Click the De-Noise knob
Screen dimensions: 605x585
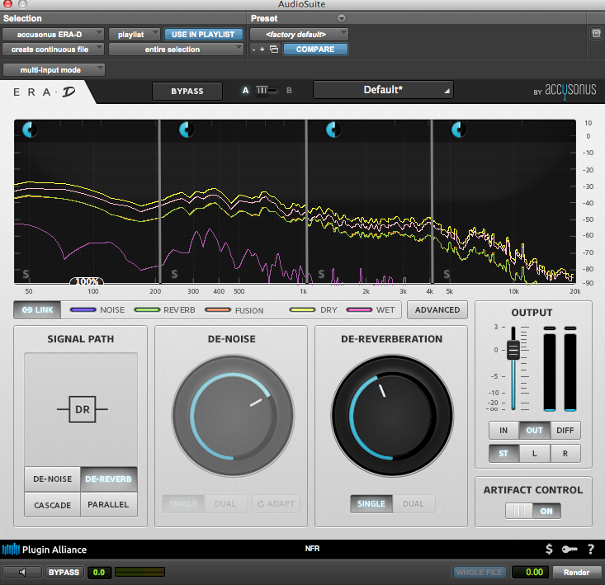(x=233, y=416)
